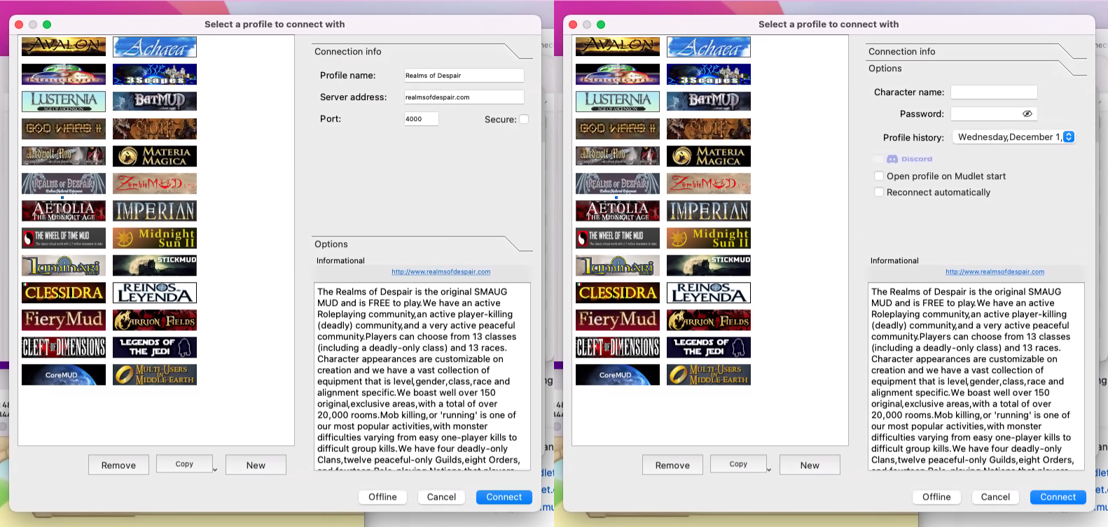Pick Wheel of Time MUD in left window
This screenshot has height=527, width=1108.
point(64,238)
